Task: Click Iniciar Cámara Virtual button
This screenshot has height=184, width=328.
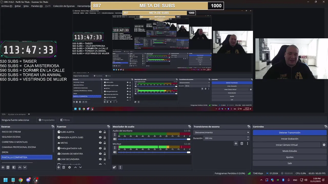Action: point(286,145)
